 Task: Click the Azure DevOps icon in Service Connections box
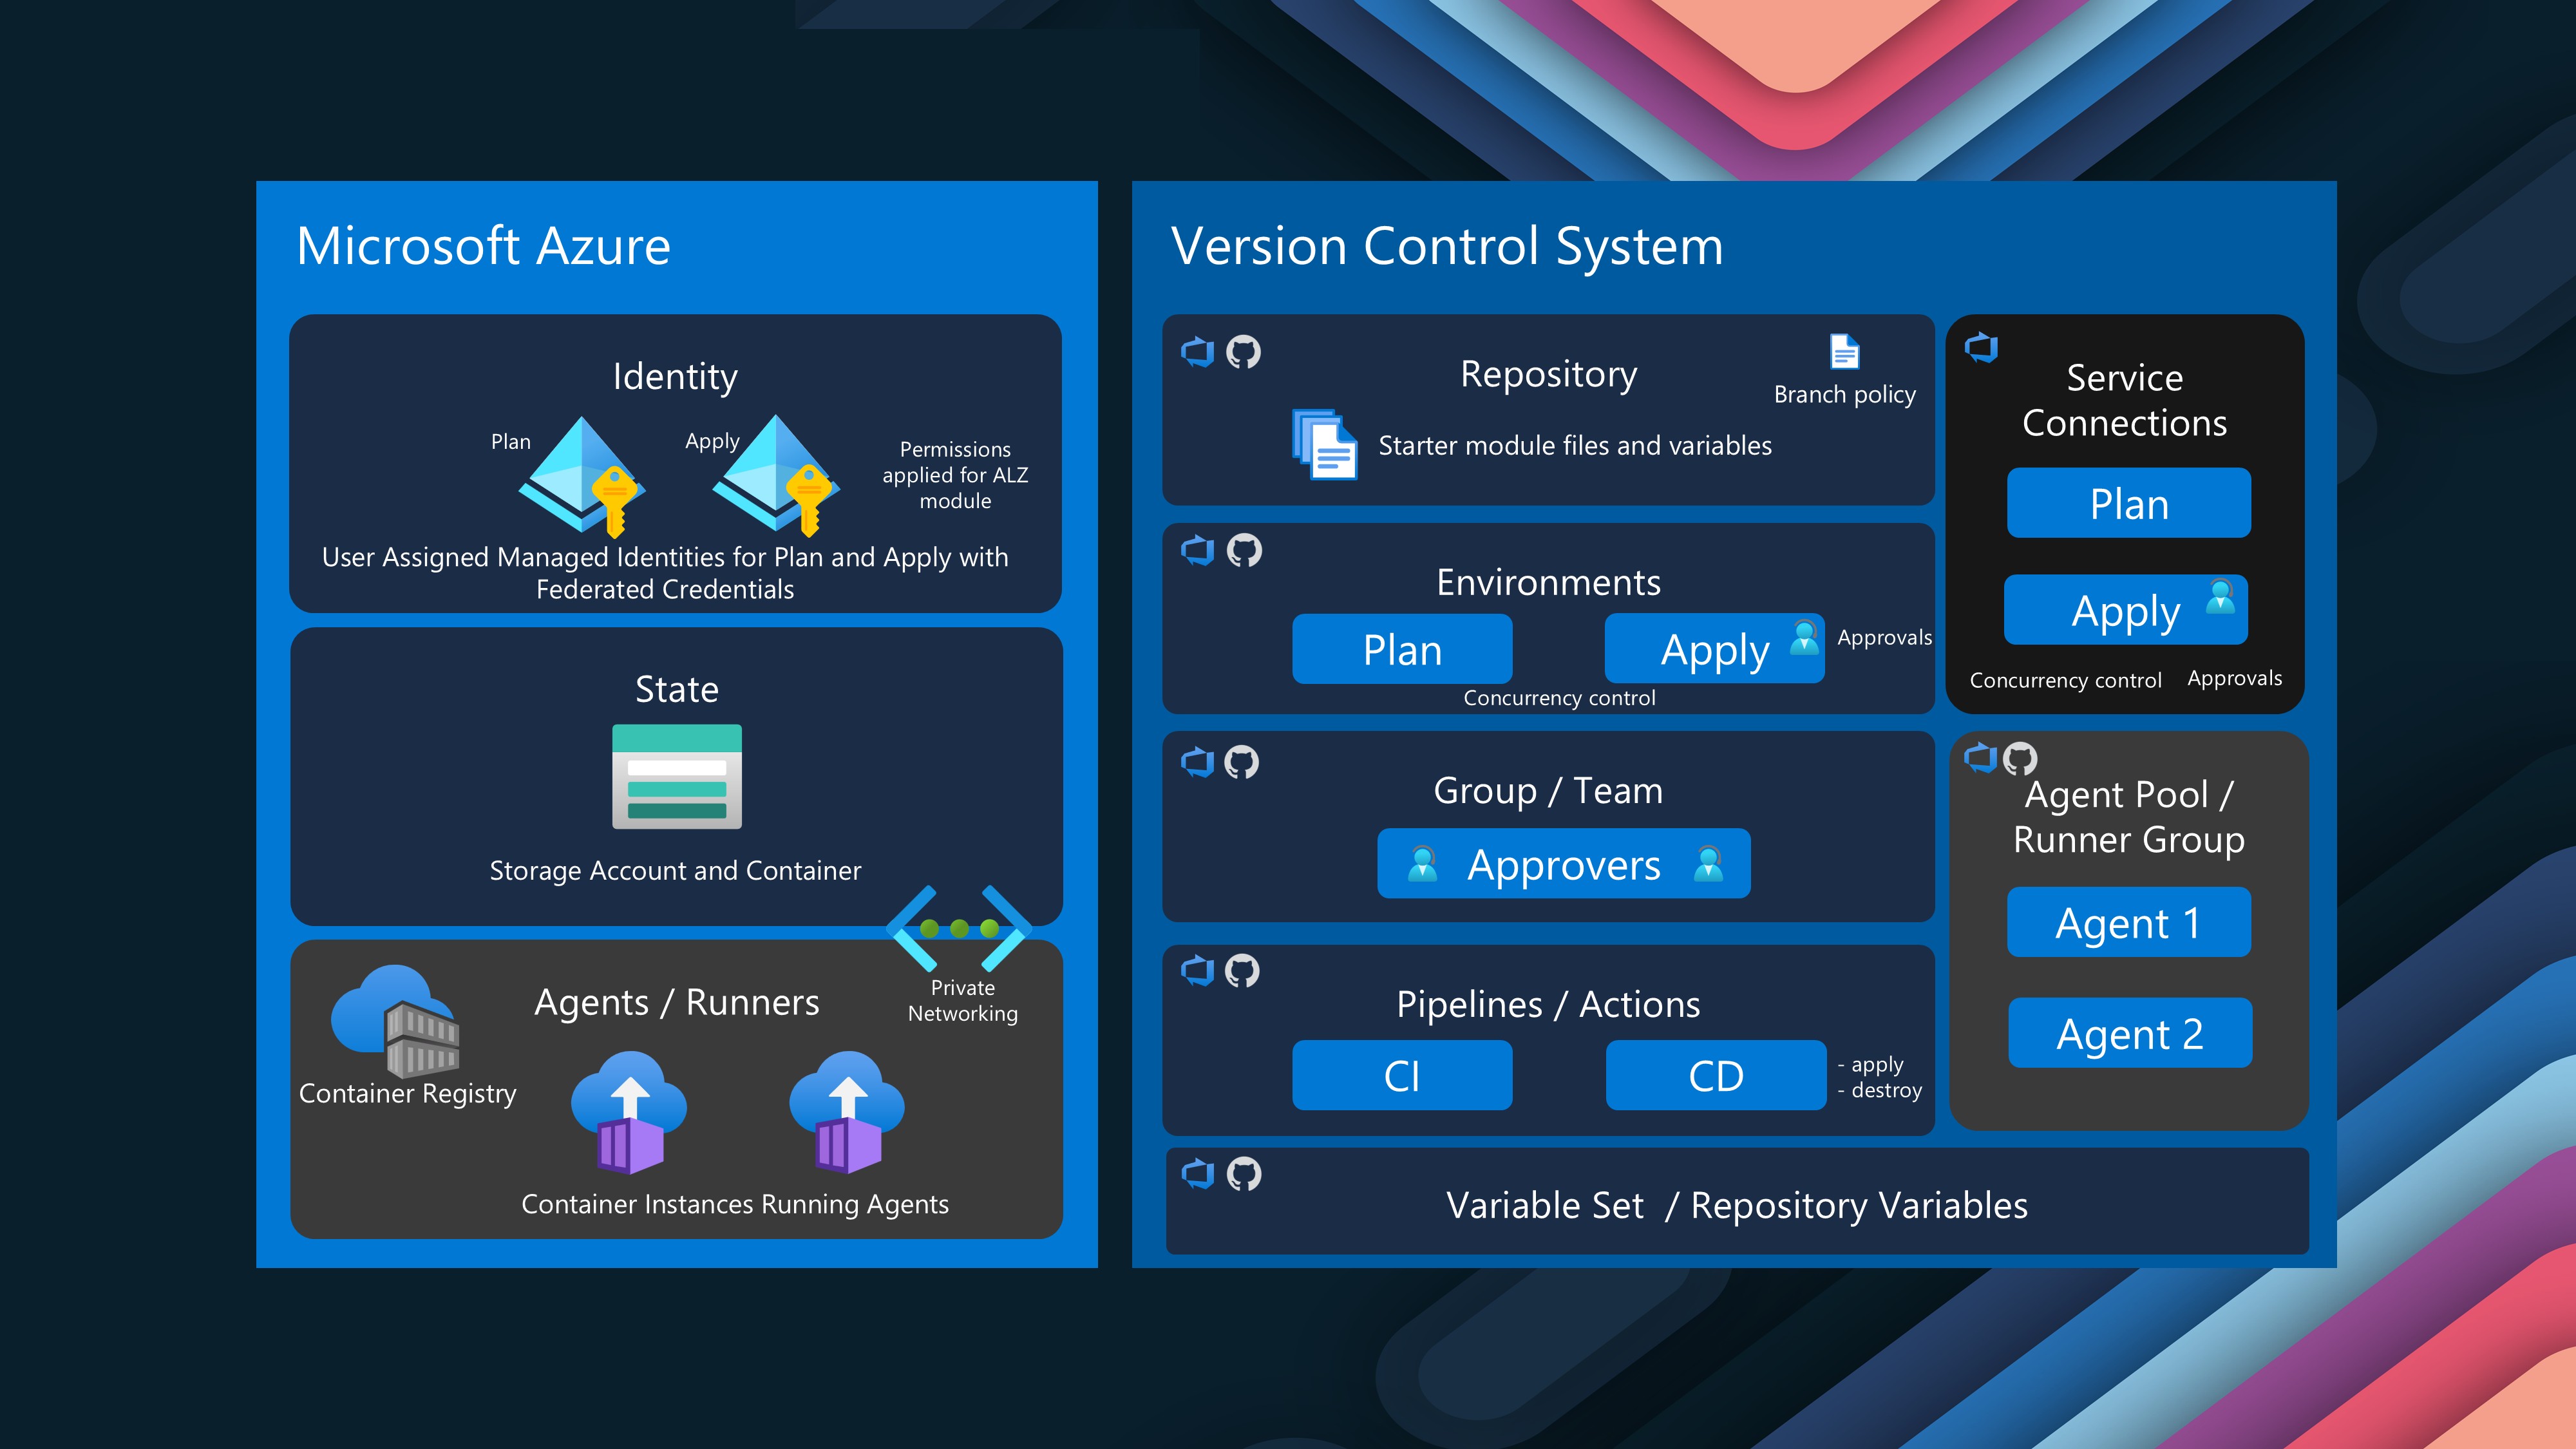[x=1982, y=348]
